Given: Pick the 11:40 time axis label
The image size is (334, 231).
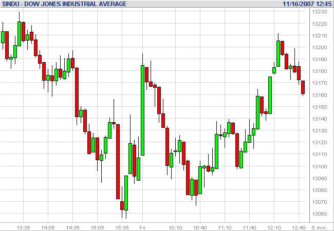Looking at the screenshot, I should coord(249,228).
